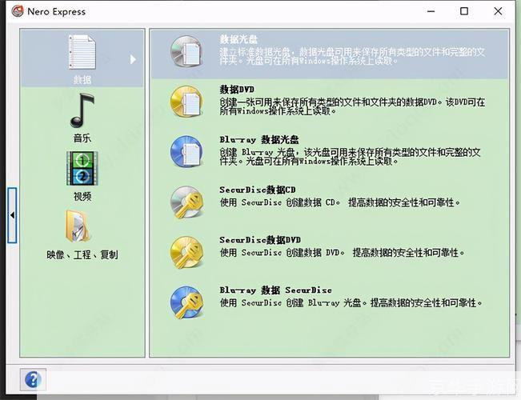Open help with the blue question mark
The width and height of the screenshot is (521, 400).
pyautogui.click(x=33, y=379)
